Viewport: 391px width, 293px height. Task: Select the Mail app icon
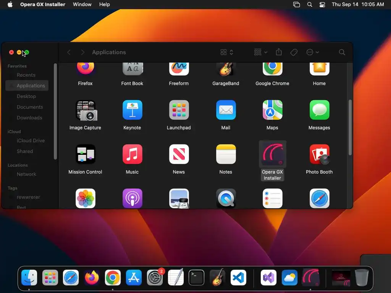pyautogui.click(x=226, y=110)
